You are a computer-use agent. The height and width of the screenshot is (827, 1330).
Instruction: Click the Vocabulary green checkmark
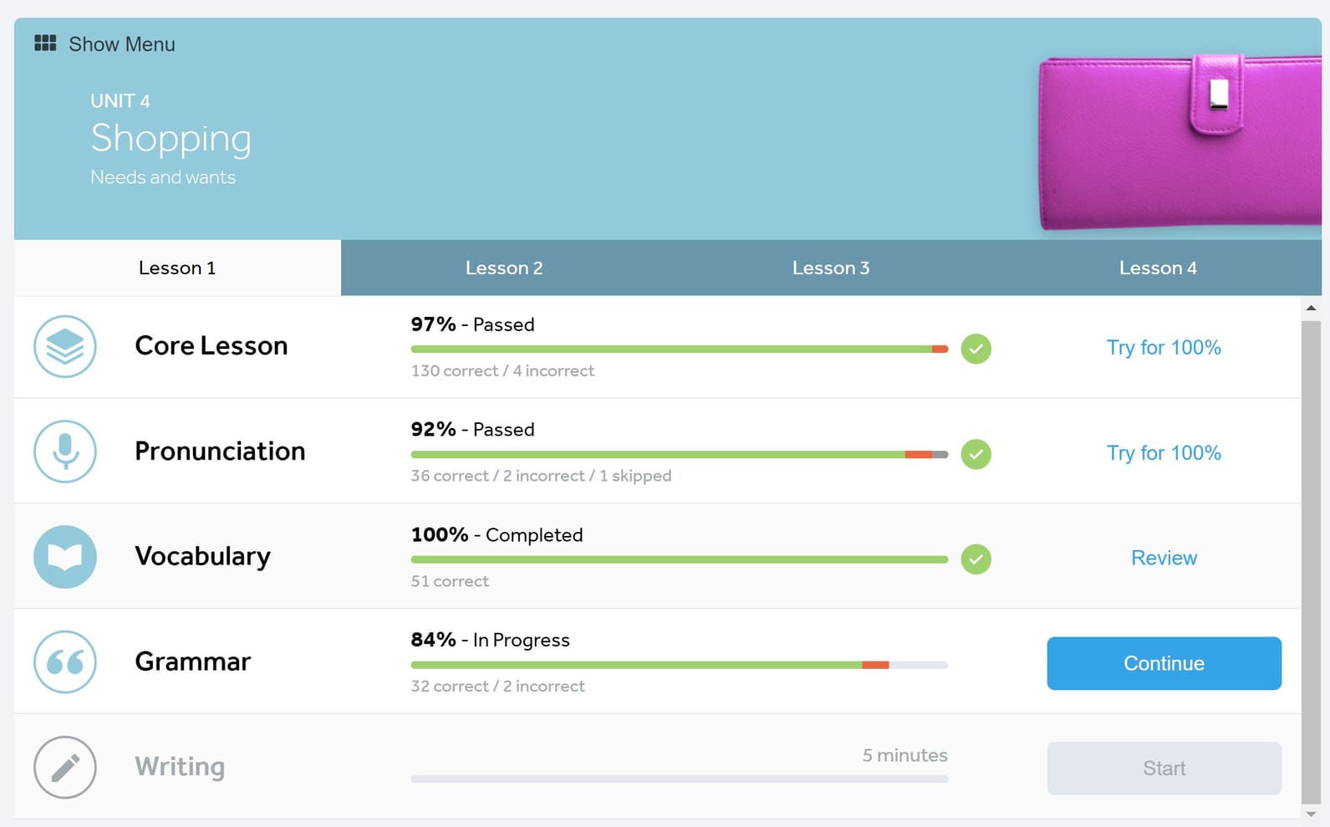click(x=976, y=559)
